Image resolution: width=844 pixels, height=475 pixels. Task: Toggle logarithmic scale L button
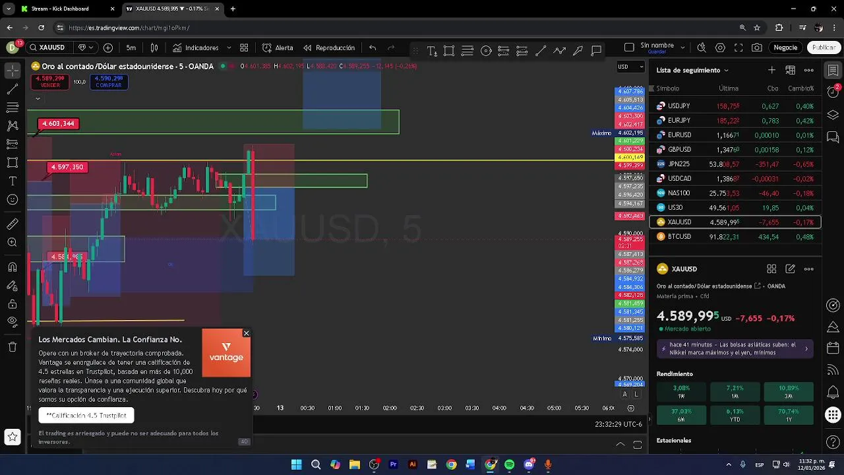[x=636, y=394]
